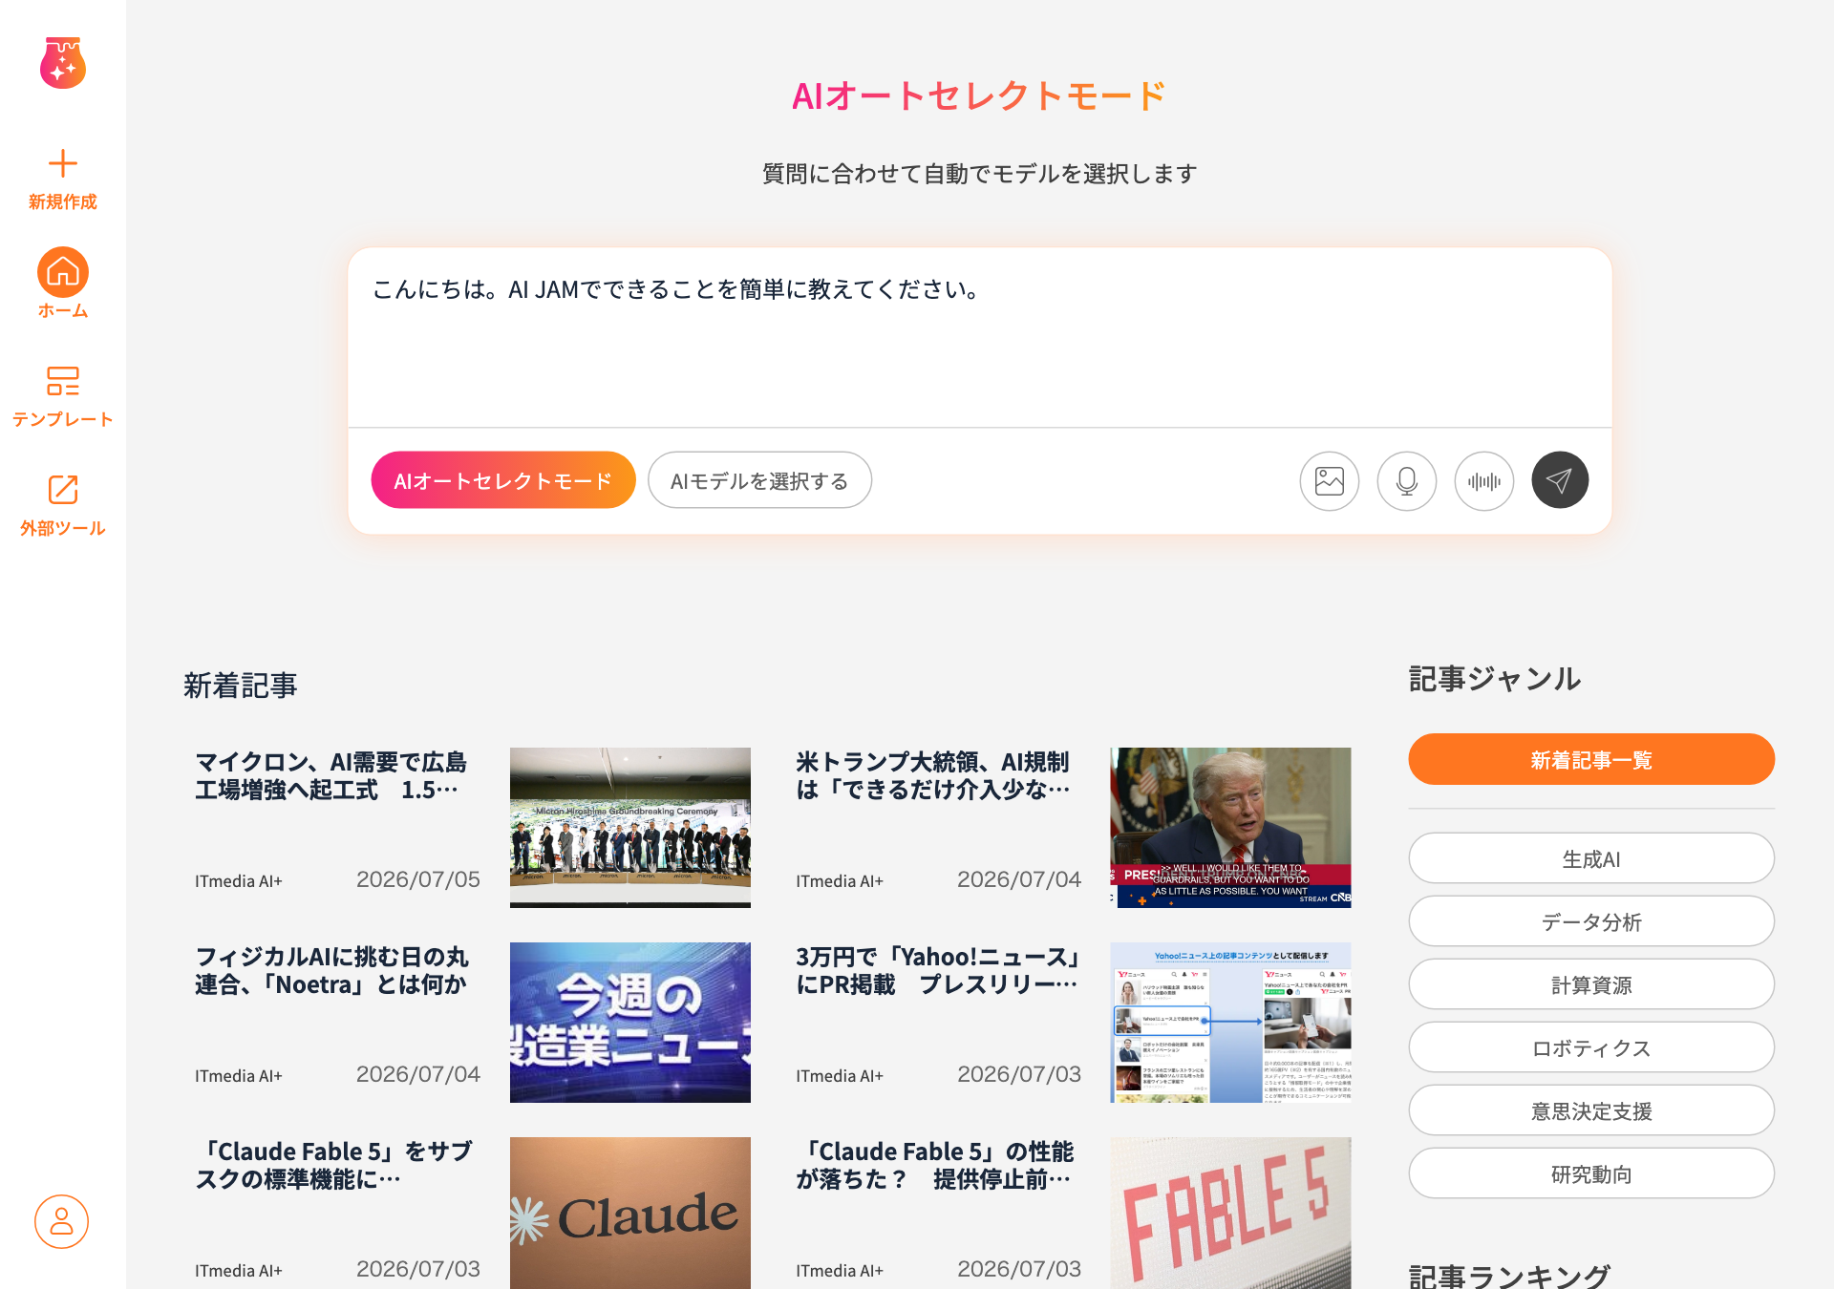The image size is (1834, 1289).
Task: Click the voice waveform icon
Action: tap(1484, 480)
